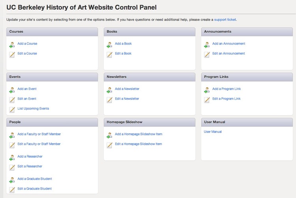Follow the Add a Researcher link

click(x=30, y=156)
